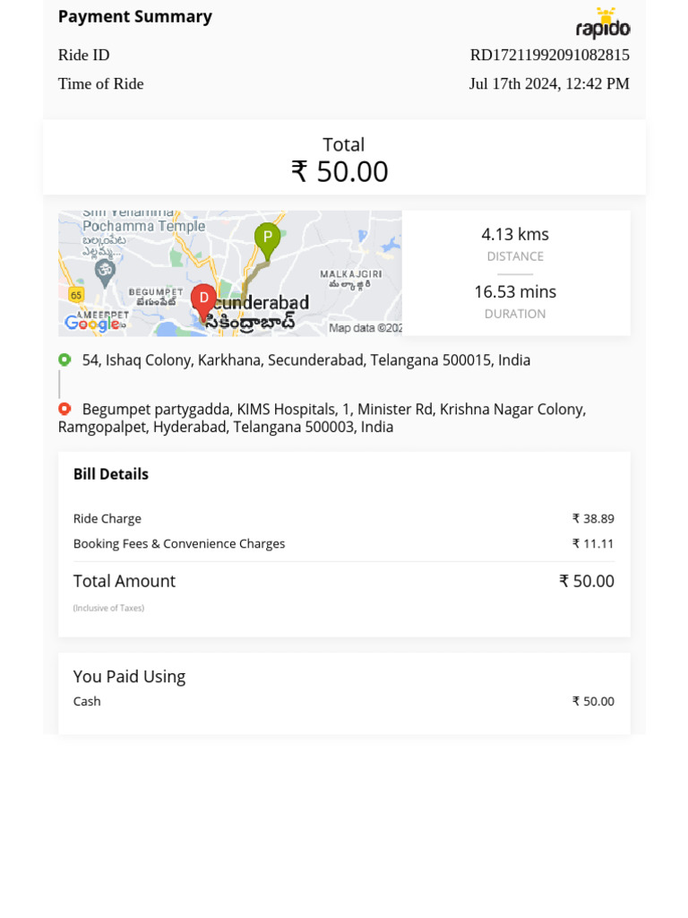Click the green pickup location marker icon
This screenshot has height=918, width=688.
click(x=64, y=360)
